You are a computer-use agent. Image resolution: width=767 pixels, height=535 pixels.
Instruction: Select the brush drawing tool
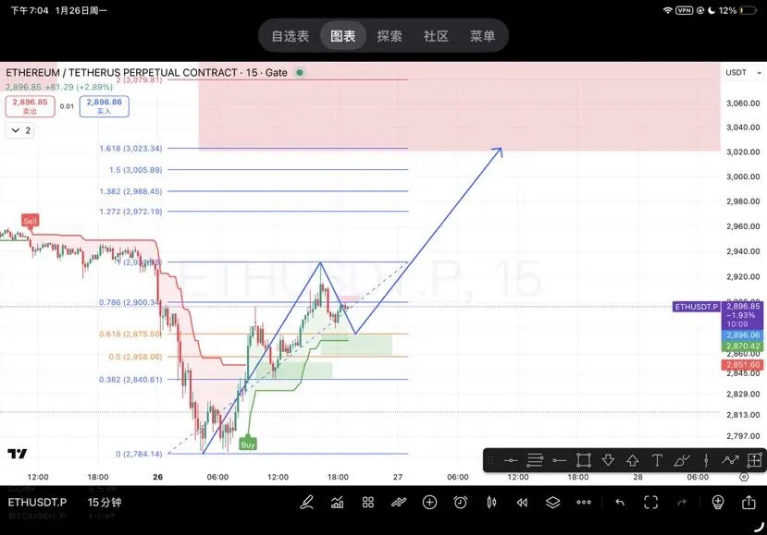pyautogui.click(x=681, y=460)
